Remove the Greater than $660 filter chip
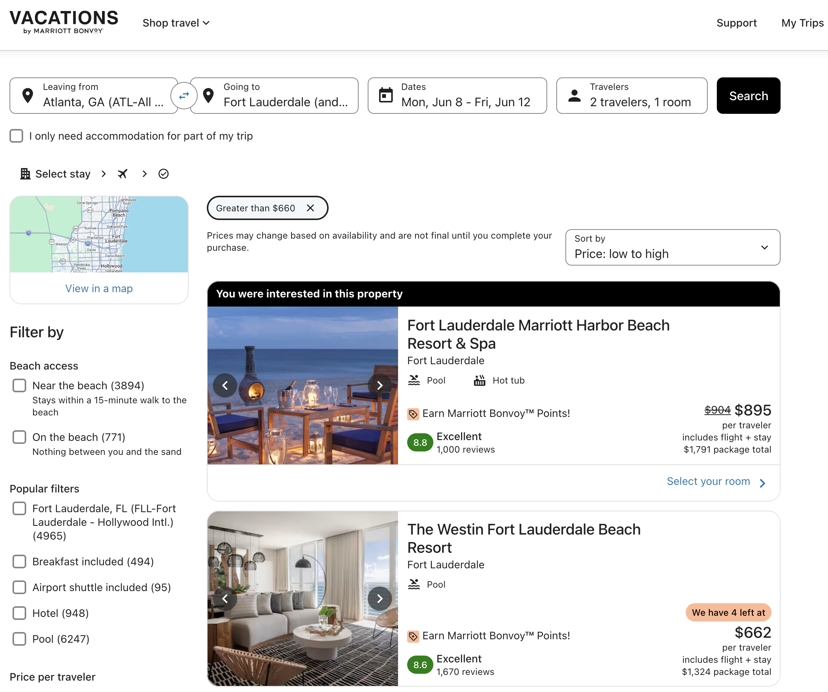828x692 pixels. click(310, 208)
